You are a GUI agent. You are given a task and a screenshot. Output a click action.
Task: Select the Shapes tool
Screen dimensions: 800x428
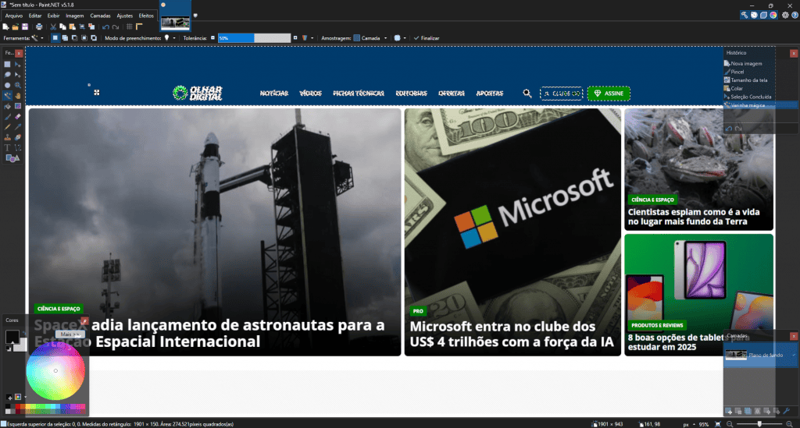pos(12,158)
